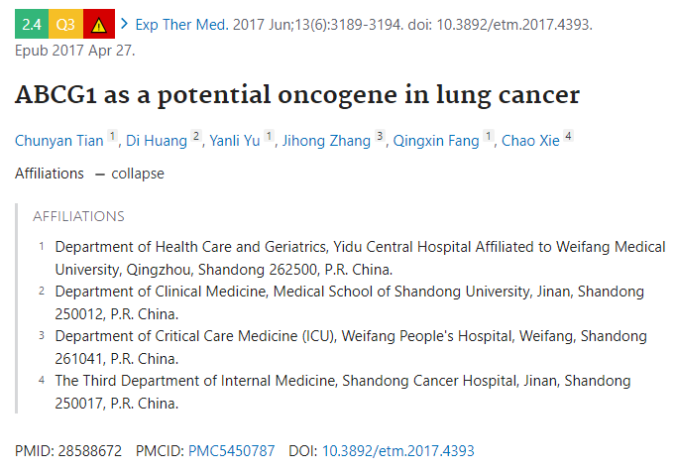Open author Chunyan Tian's page

59,141
